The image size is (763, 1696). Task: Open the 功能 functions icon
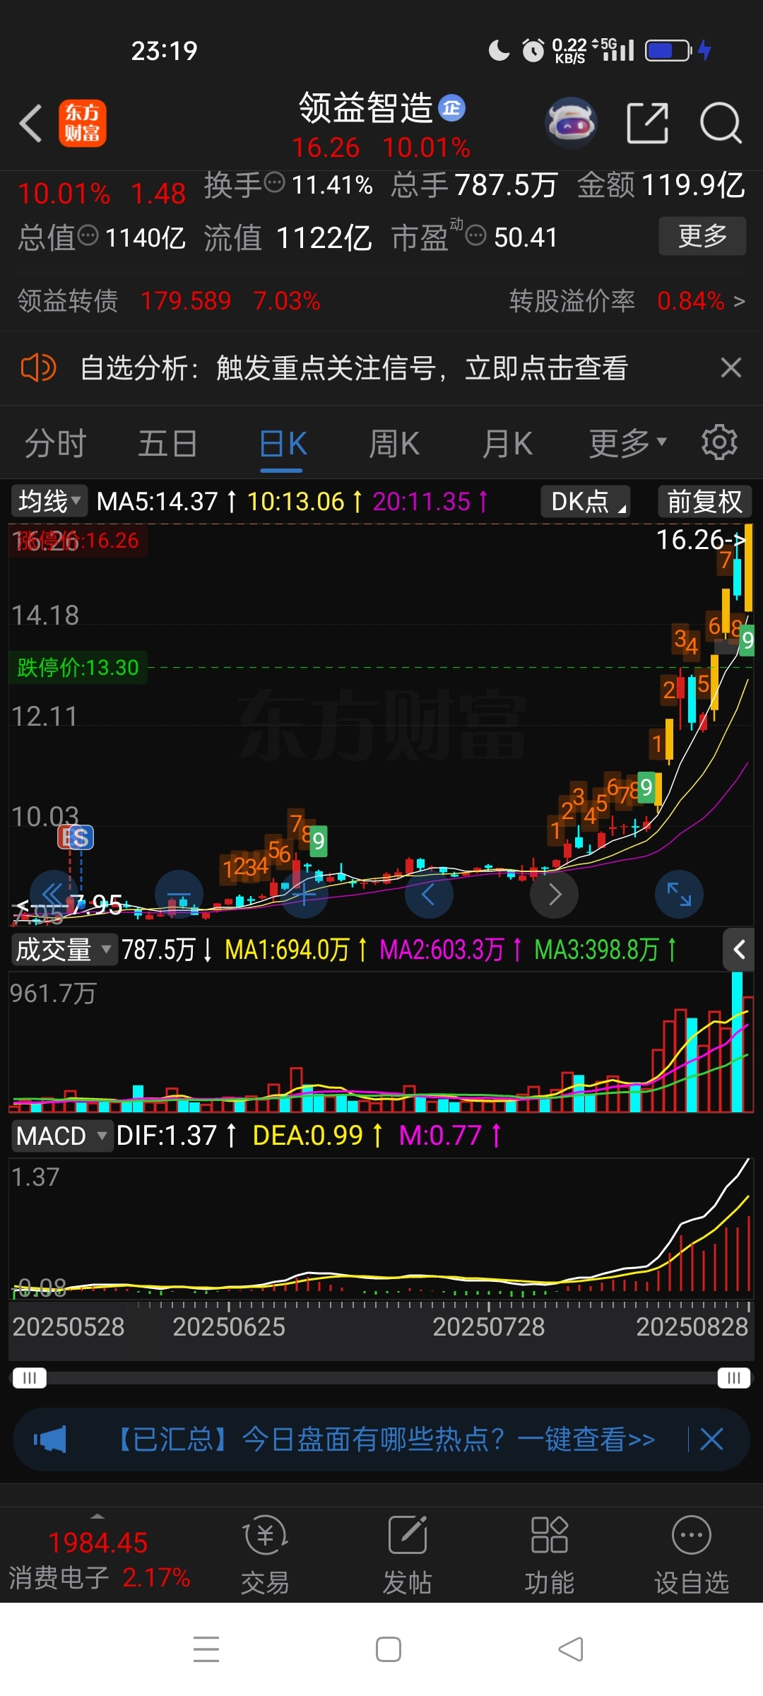point(550,1555)
